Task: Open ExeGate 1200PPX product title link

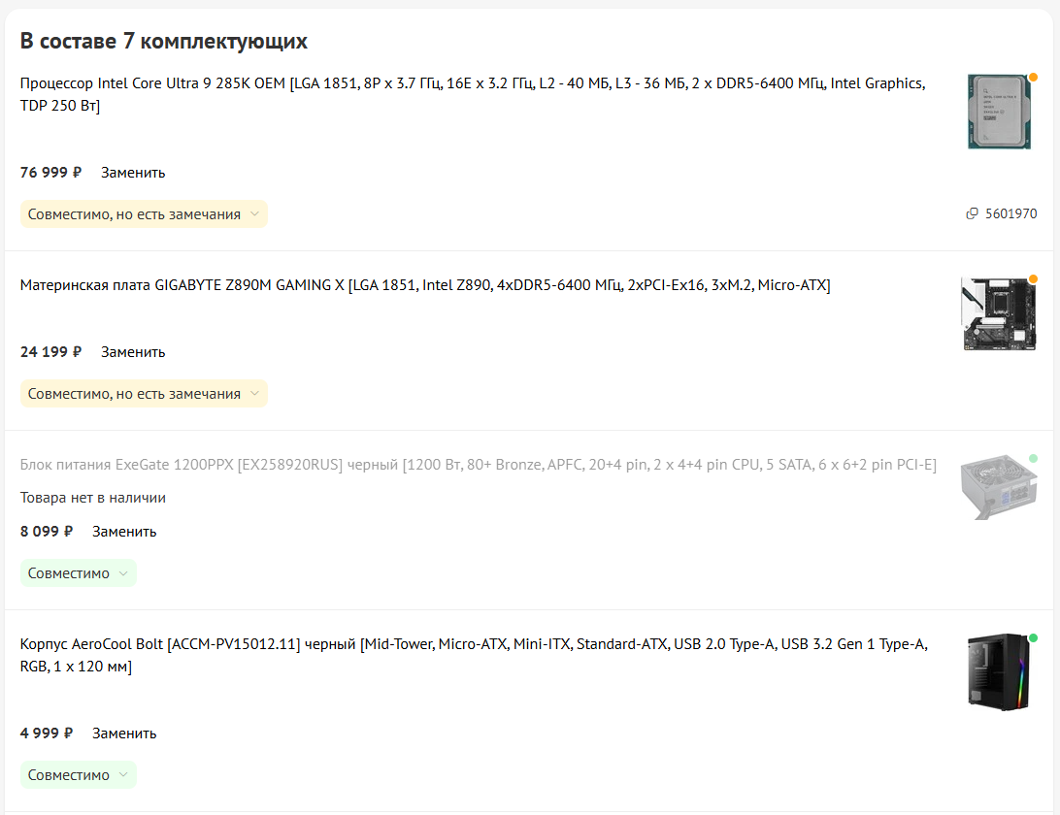Action: (478, 465)
